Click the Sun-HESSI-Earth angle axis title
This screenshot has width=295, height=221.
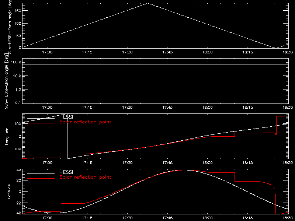tap(10, 27)
